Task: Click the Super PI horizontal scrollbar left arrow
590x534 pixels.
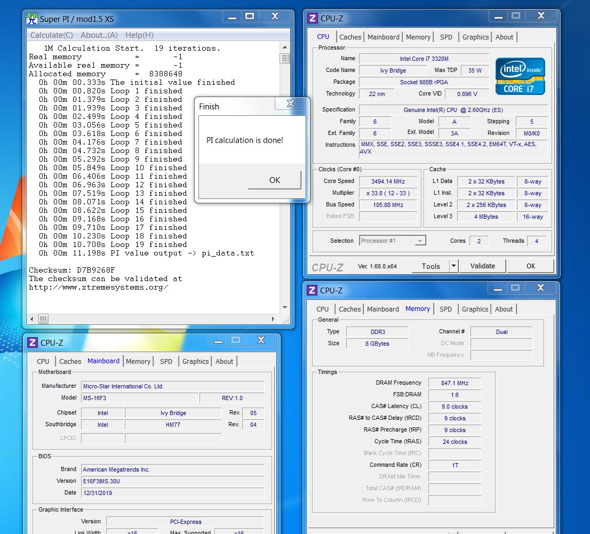Action: pyautogui.click(x=32, y=319)
